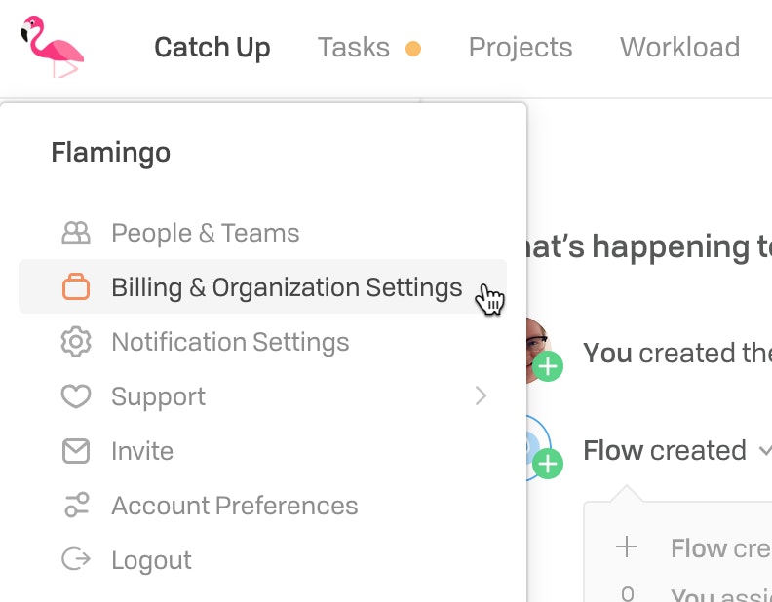Click the People & Teams icon

(76, 233)
